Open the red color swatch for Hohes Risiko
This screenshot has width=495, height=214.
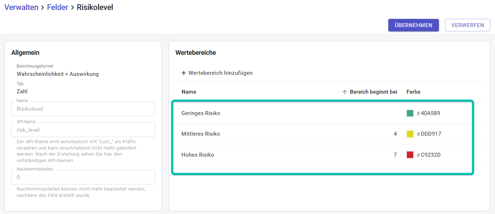[410, 155]
